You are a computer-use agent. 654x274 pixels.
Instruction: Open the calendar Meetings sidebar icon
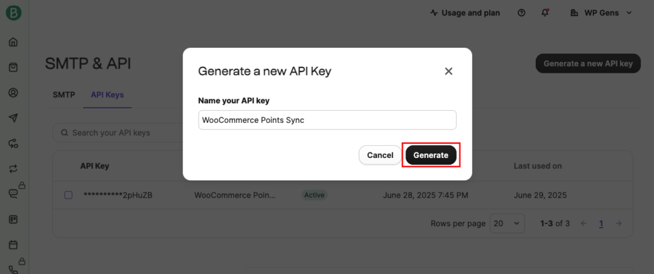pyautogui.click(x=13, y=245)
